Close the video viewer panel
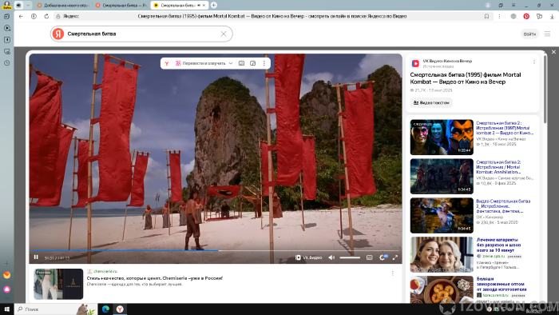The image size is (559, 315). click(553, 52)
